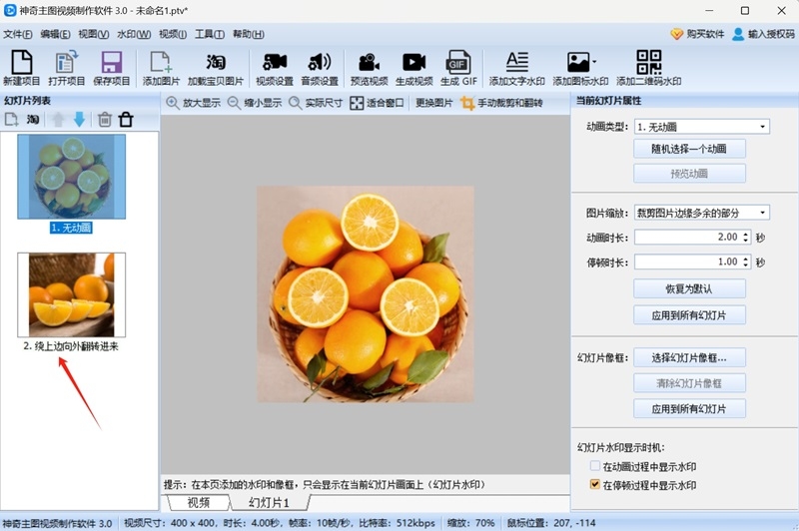The image size is (799, 531).
Task: Load Taobao images with 加载宝贝图片
Action: [x=216, y=67]
